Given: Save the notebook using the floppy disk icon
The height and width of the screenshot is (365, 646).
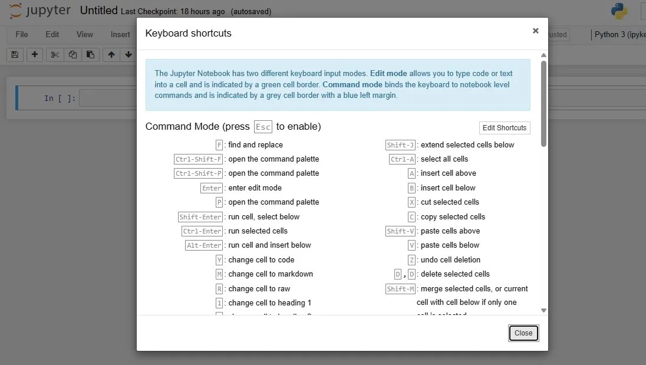Looking at the screenshot, I should pos(14,54).
